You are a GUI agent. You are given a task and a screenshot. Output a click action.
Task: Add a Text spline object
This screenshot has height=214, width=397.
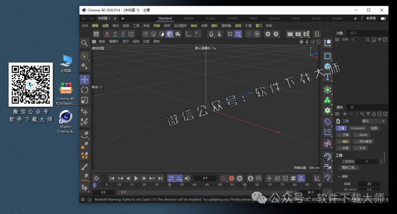tap(328, 77)
